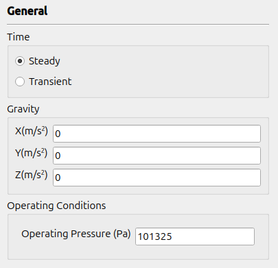Click the Gravity section title
This screenshot has height=268, width=278.
(23, 109)
